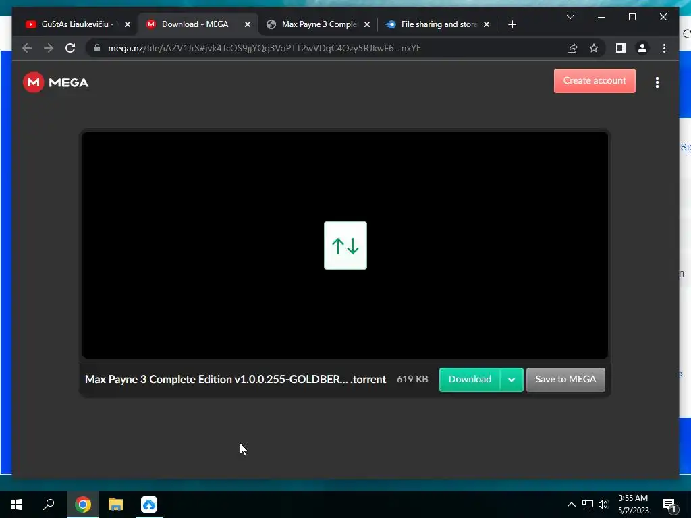Click Chrome icon in taskbar
Screen dimensions: 691x518
pos(83,505)
